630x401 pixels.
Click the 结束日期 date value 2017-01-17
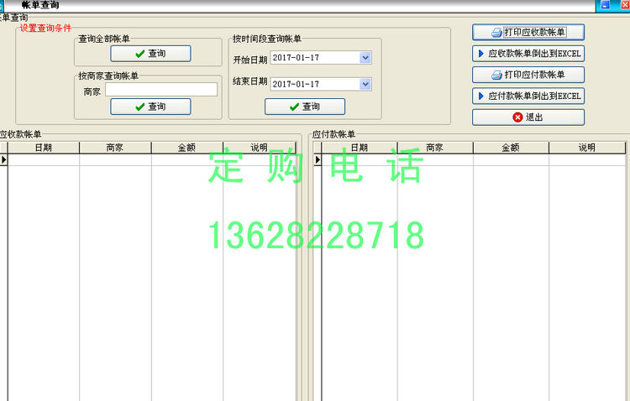296,84
